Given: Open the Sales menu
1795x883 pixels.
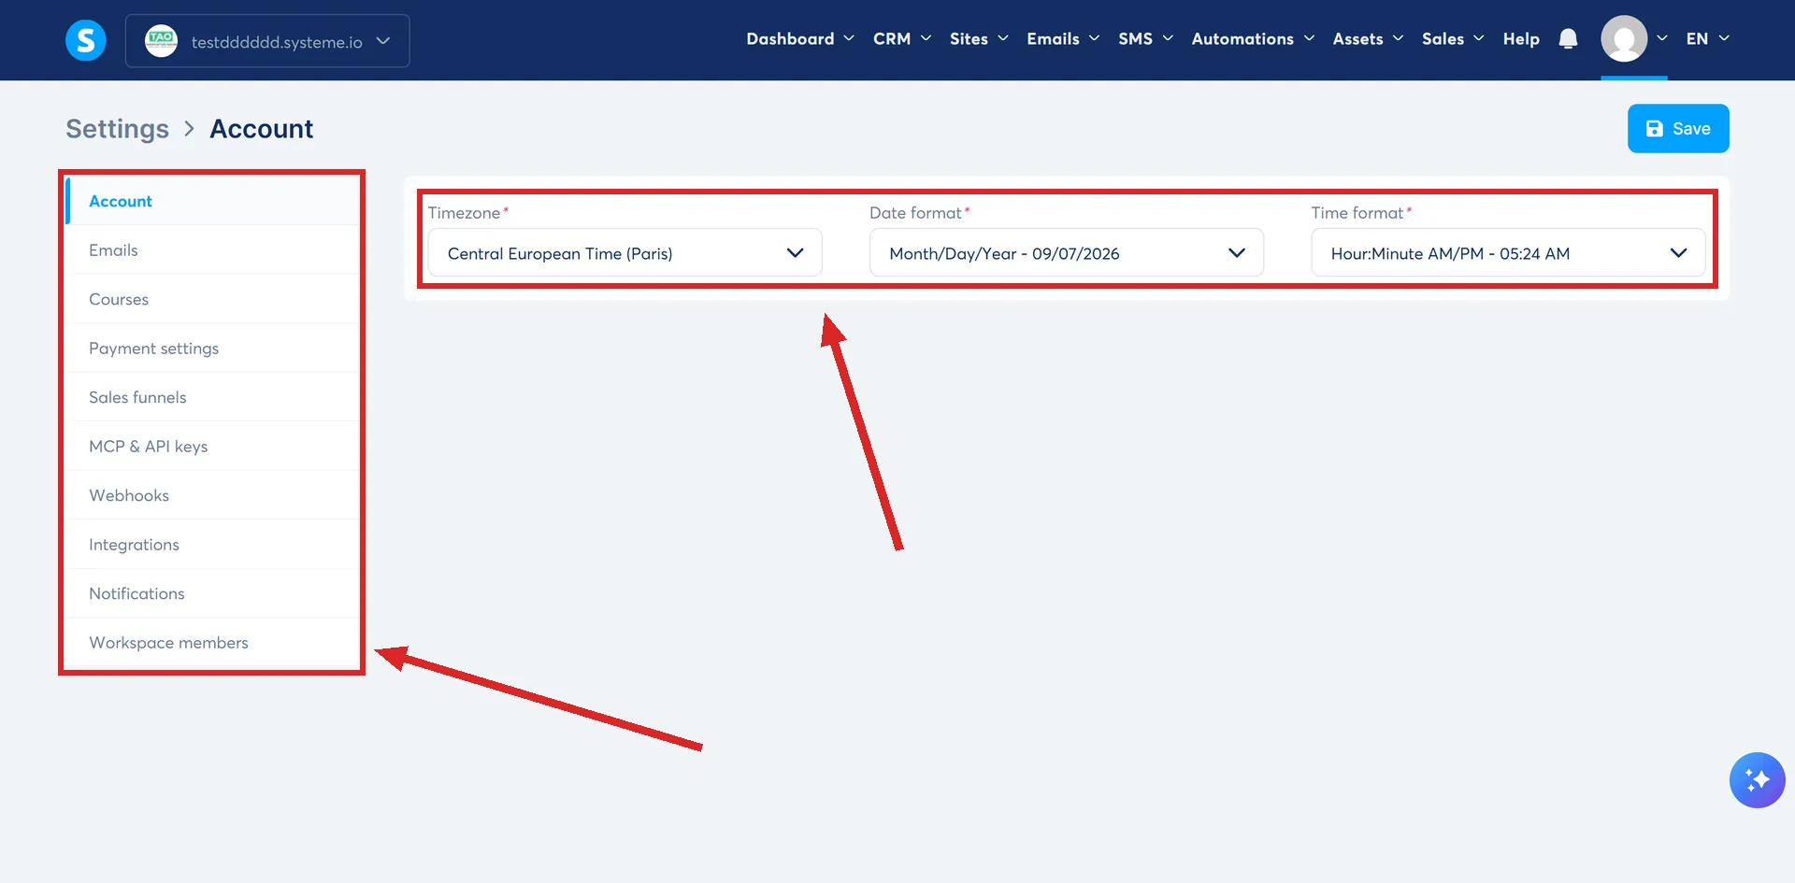Looking at the screenshot, I should (1453, 39).
